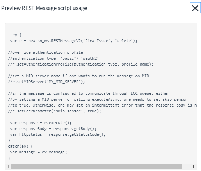Click the 'intermittent error' comment line
The height and width of the screenshot is (171, 201).
point(102,105)
